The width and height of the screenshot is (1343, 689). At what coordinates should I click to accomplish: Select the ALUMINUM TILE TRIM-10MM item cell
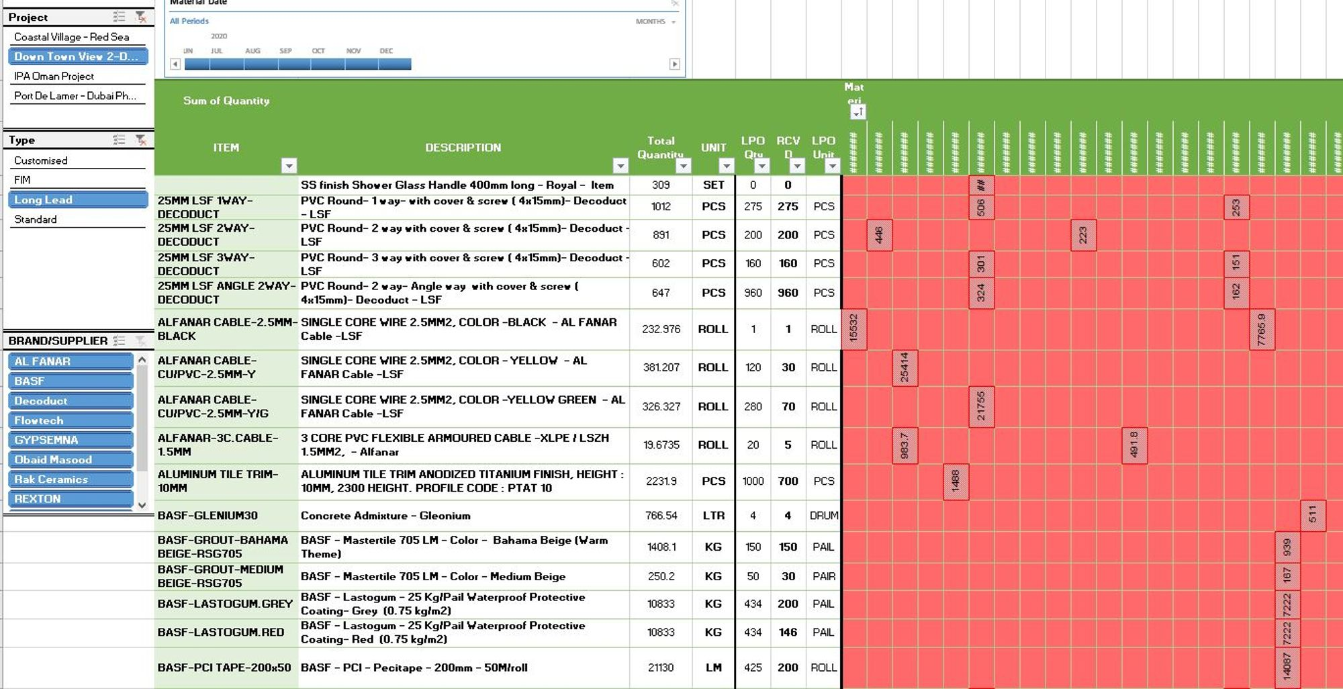coord(226,481)
